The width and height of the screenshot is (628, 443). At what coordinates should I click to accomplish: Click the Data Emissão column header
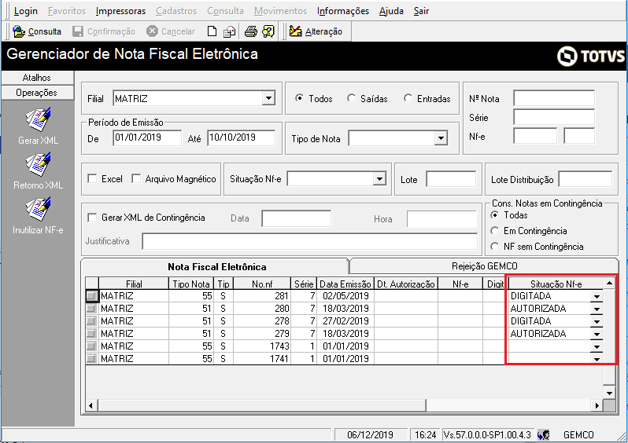[345, 284]
